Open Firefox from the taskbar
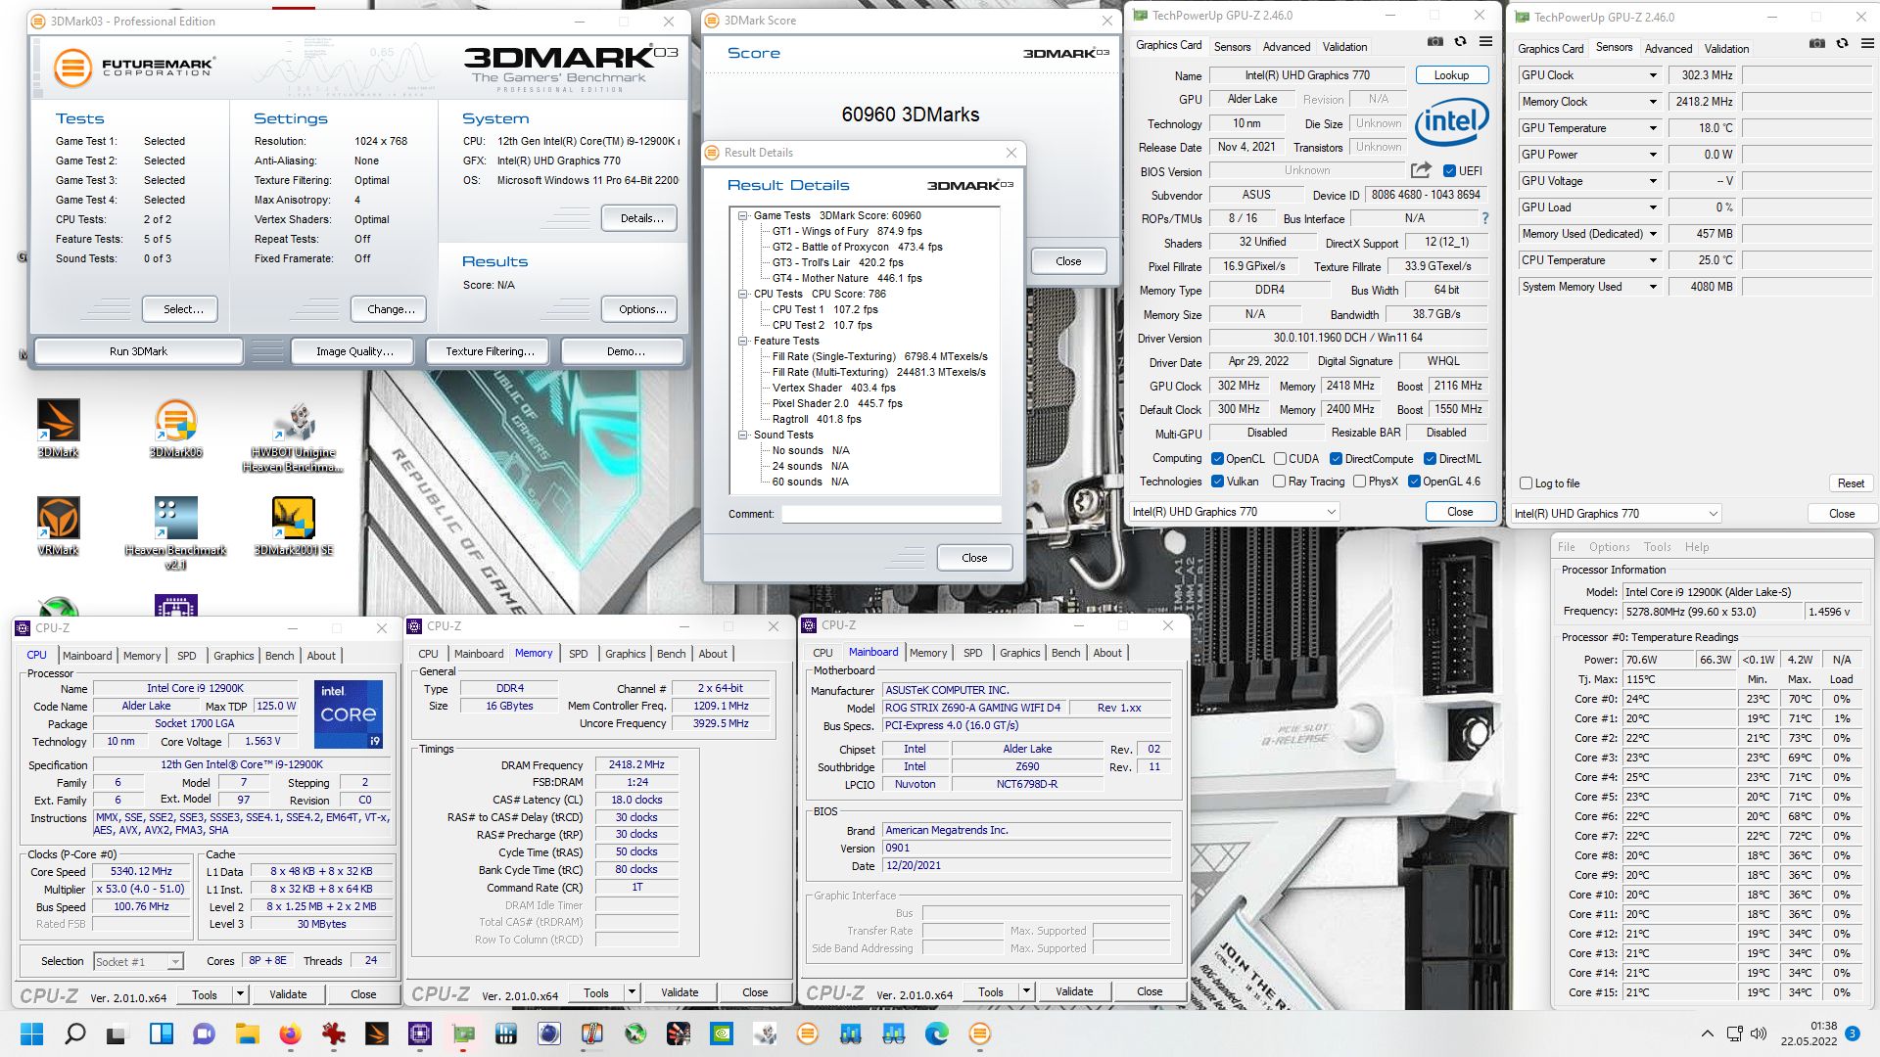The width and height of the screenshot is (1880, 1057). (290, 1034)
